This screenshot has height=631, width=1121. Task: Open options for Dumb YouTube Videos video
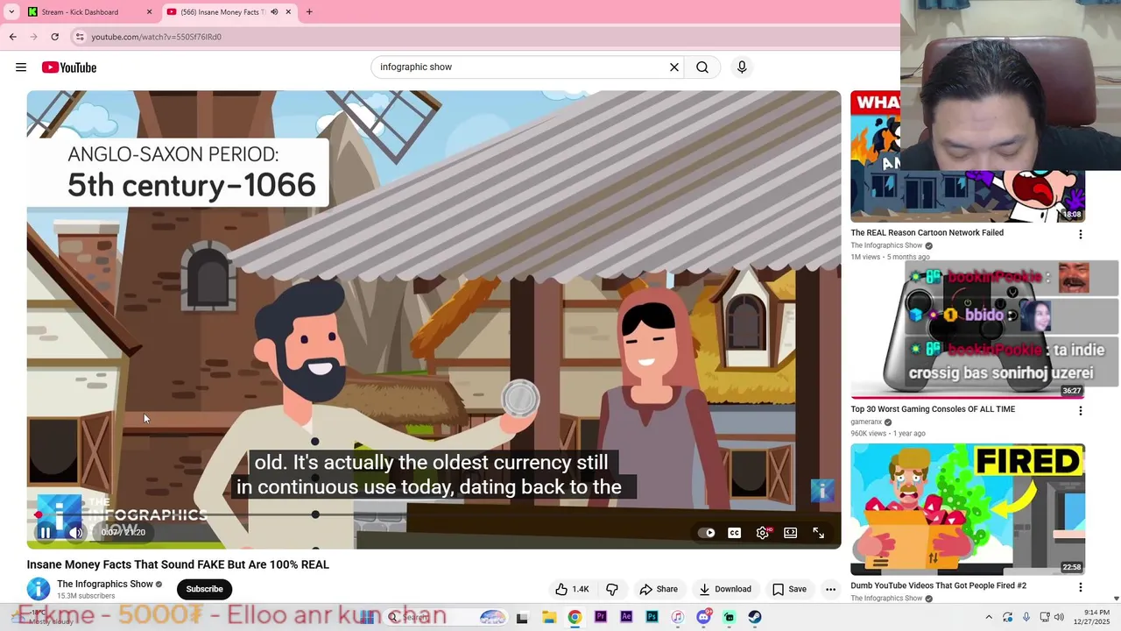click(1080, 586)
